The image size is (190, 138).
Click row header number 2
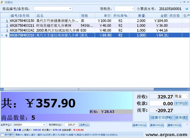pyautogui.click(x=5, y=26)
